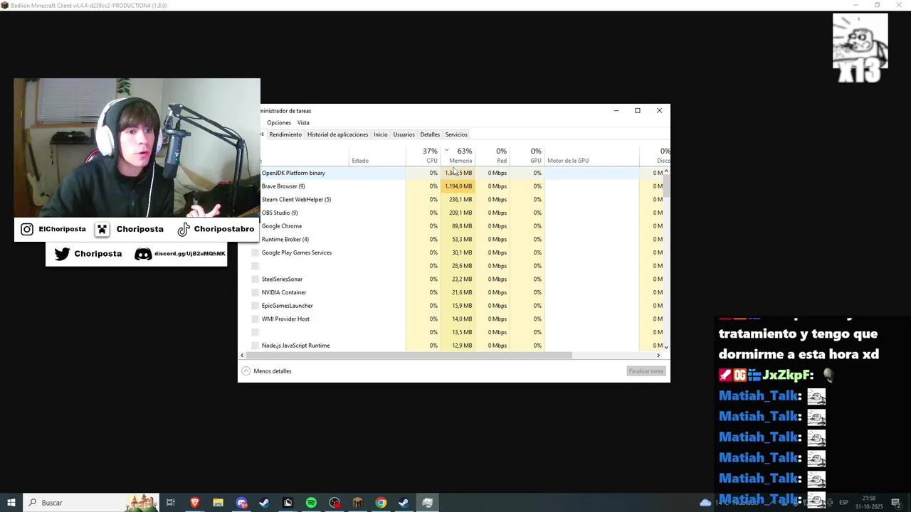
Task: Open the taskbar clock and date
Action: [869, 503]
